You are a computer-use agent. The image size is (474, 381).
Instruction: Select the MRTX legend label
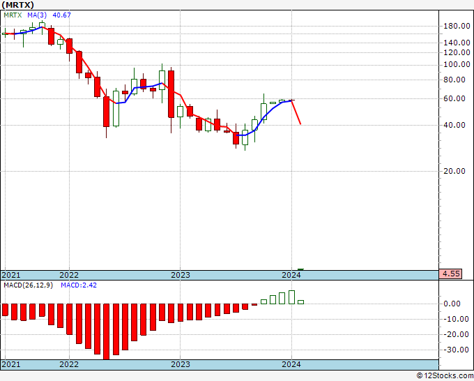pos(13,15)
